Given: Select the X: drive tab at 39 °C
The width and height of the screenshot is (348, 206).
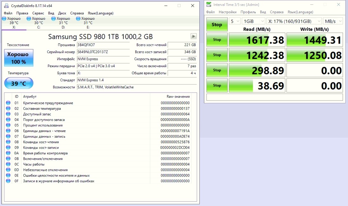Looking at the screenshot, I should (x=14, y=23).
